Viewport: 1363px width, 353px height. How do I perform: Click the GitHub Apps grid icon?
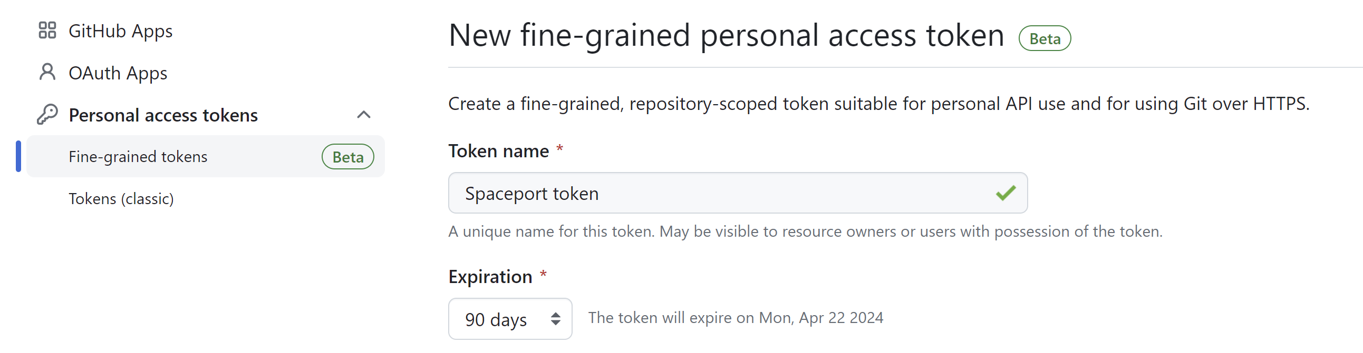pyautogui.click(x=47, y=31)
